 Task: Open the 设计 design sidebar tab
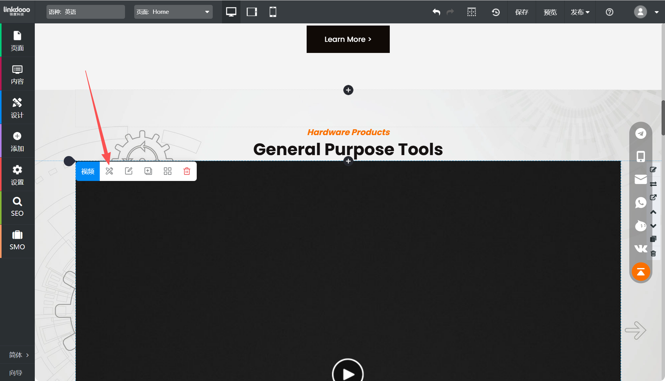pyautogui.click(x=17, y=108)
